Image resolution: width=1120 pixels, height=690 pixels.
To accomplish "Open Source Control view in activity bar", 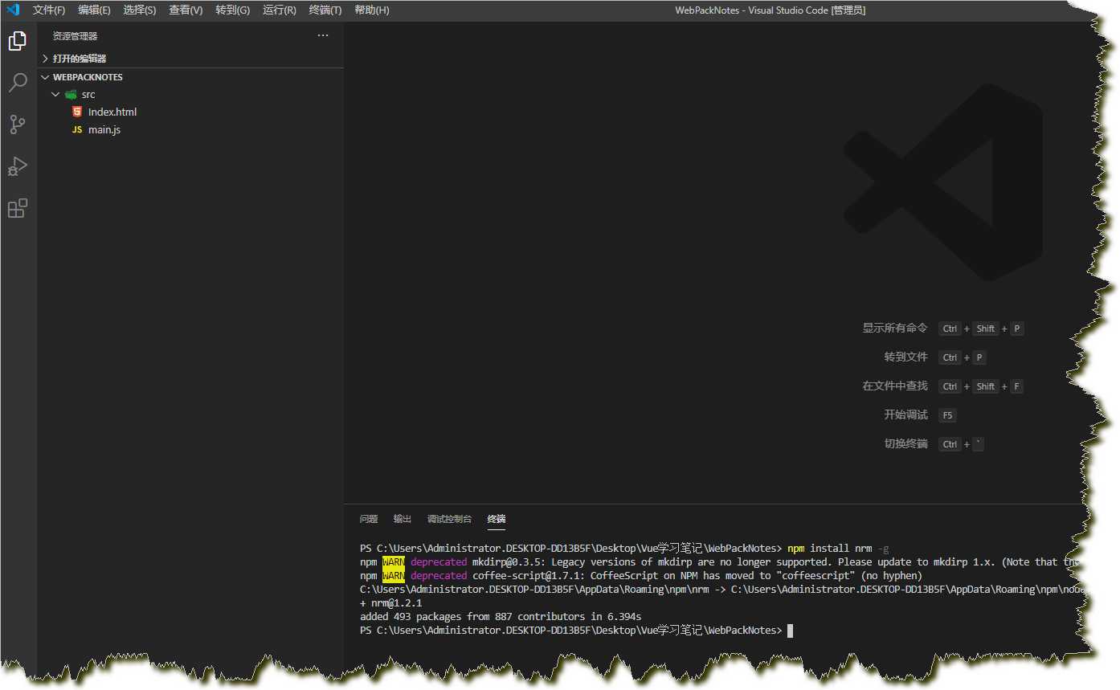I will click(x=18, y=125).
